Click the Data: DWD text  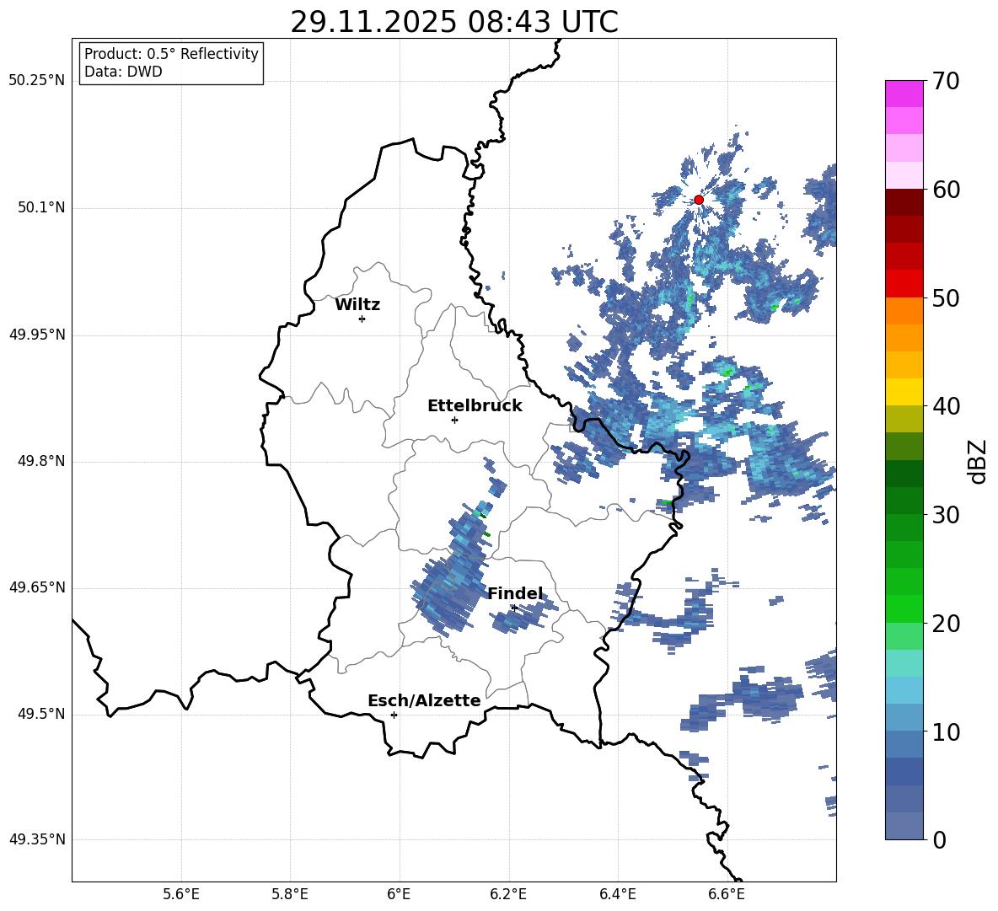(x=123, y=72)
